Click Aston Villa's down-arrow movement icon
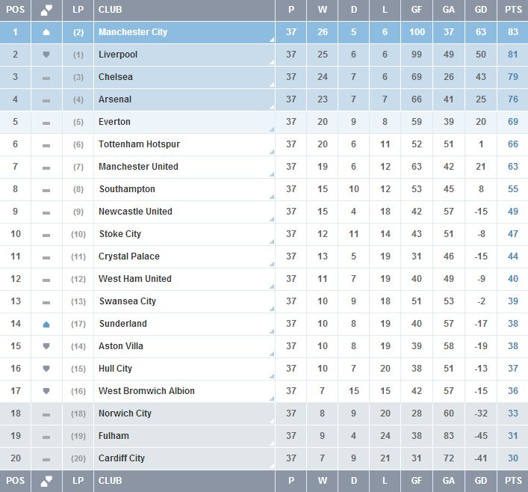Viewport: 528px width, 492px height. [46, 346]
